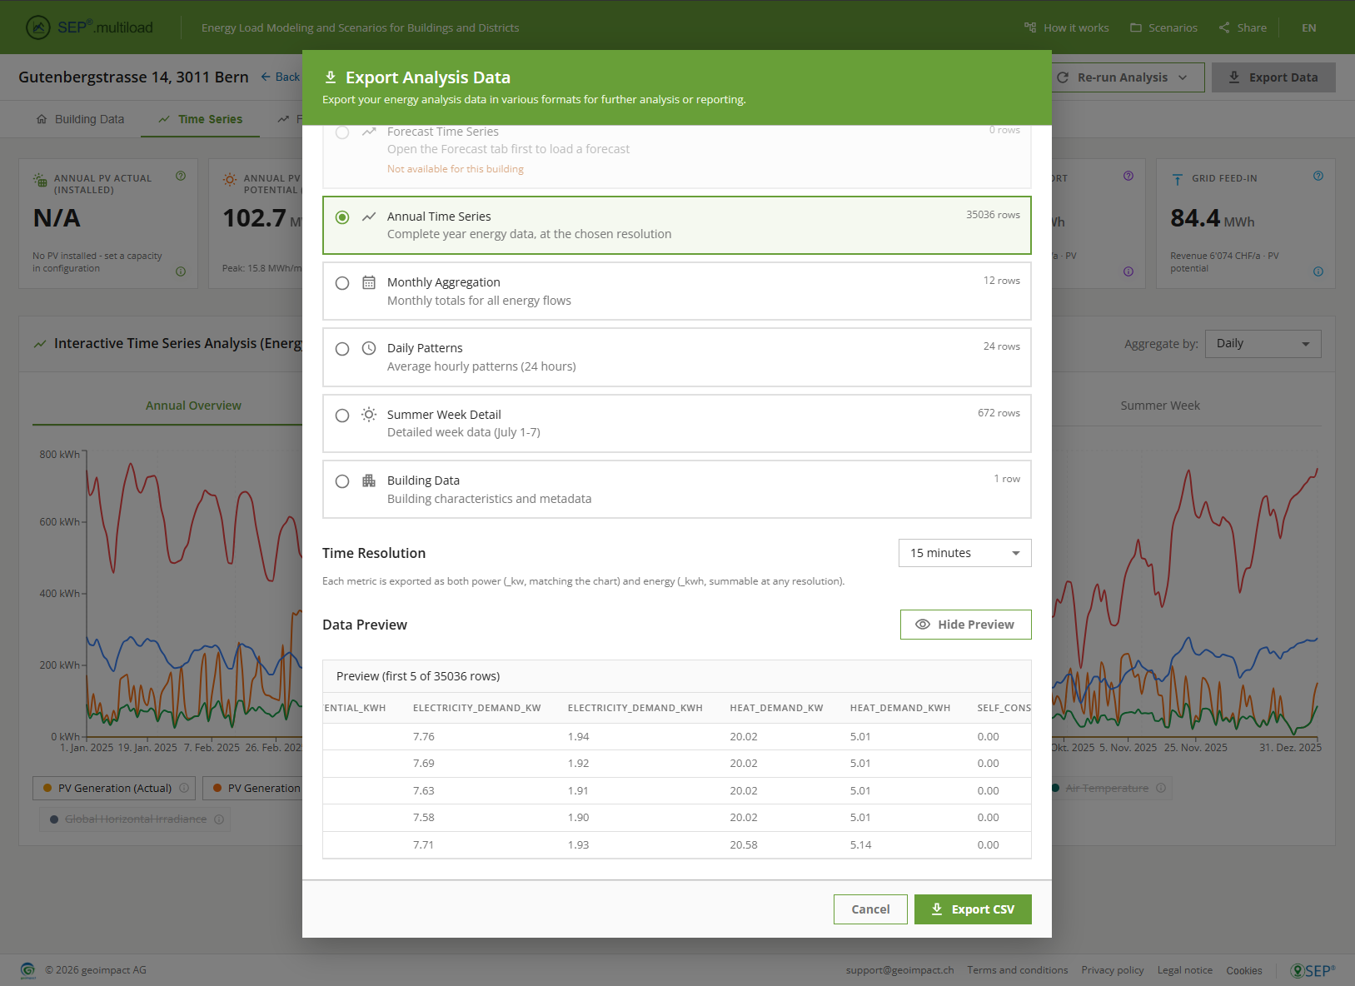This screenshot has height=986, width=1355.
Task: Click the Export CSV button
Action: click(973, 909)
